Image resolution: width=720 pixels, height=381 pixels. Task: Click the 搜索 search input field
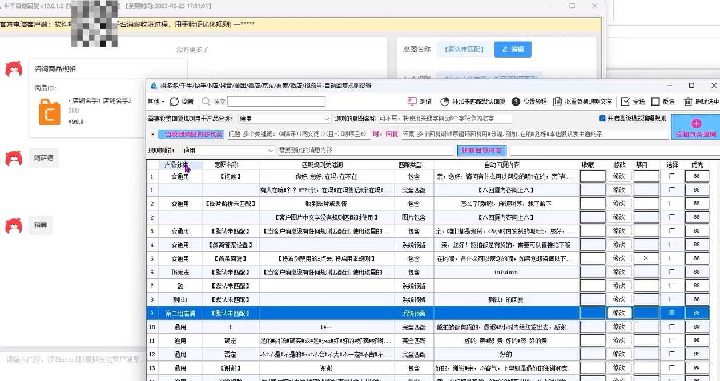[276, 102]
